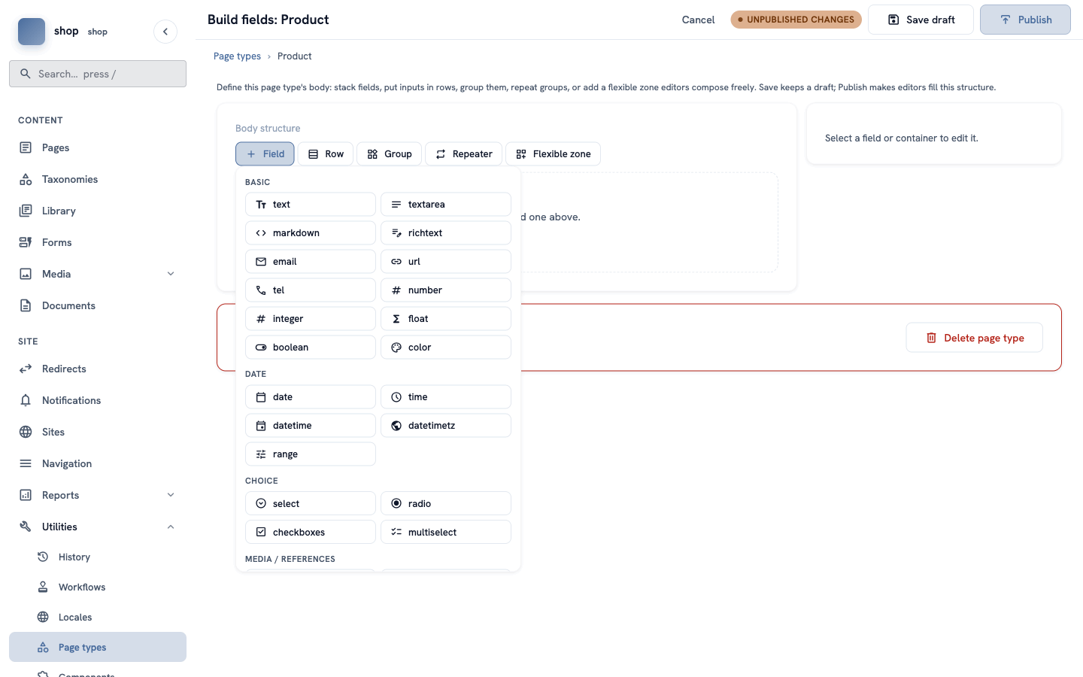
Task: Click the Workflows icon in Utilities
Action: click(43, 587)
